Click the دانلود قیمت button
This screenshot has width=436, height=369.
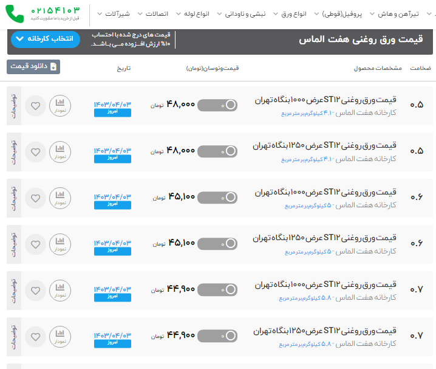tap(33, 67)
